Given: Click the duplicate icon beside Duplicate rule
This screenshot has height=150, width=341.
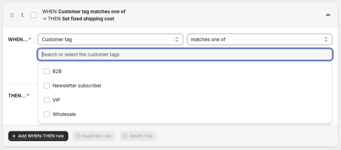Looking at the screenshot, I should pos(78,136).
